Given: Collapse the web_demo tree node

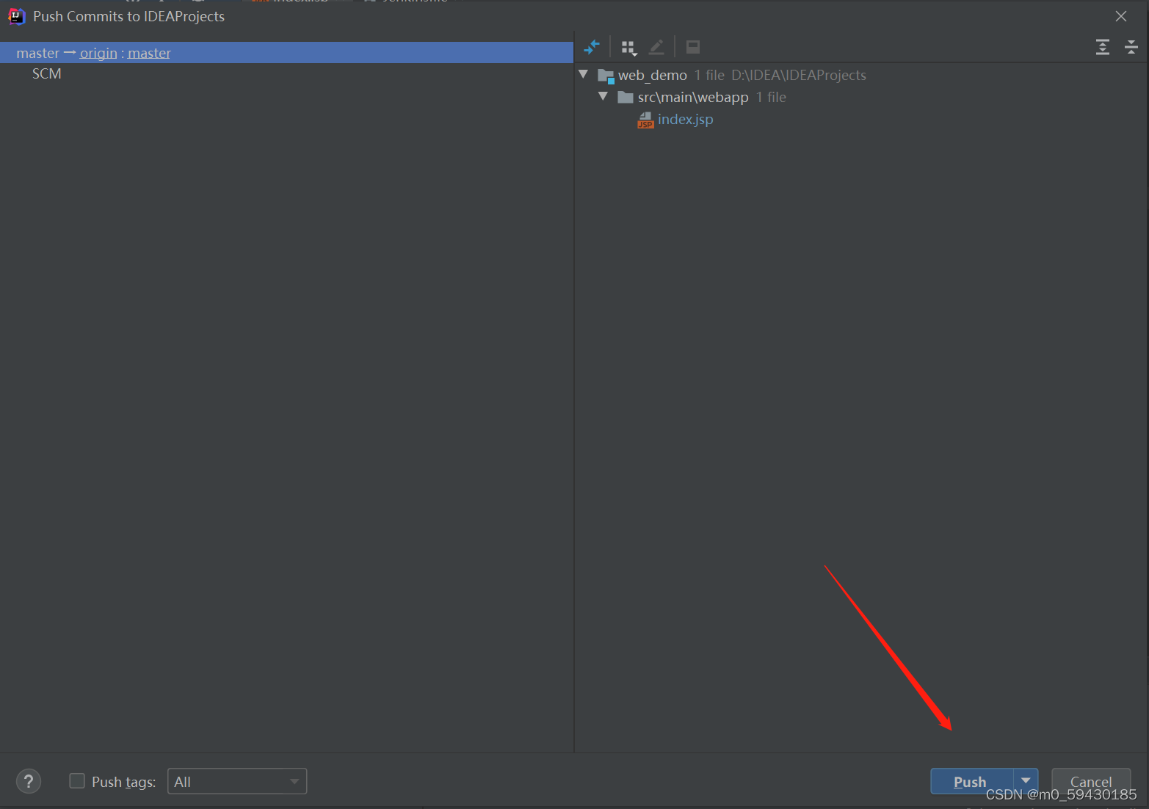Looking at the screenshot, I should click(584, 74).
